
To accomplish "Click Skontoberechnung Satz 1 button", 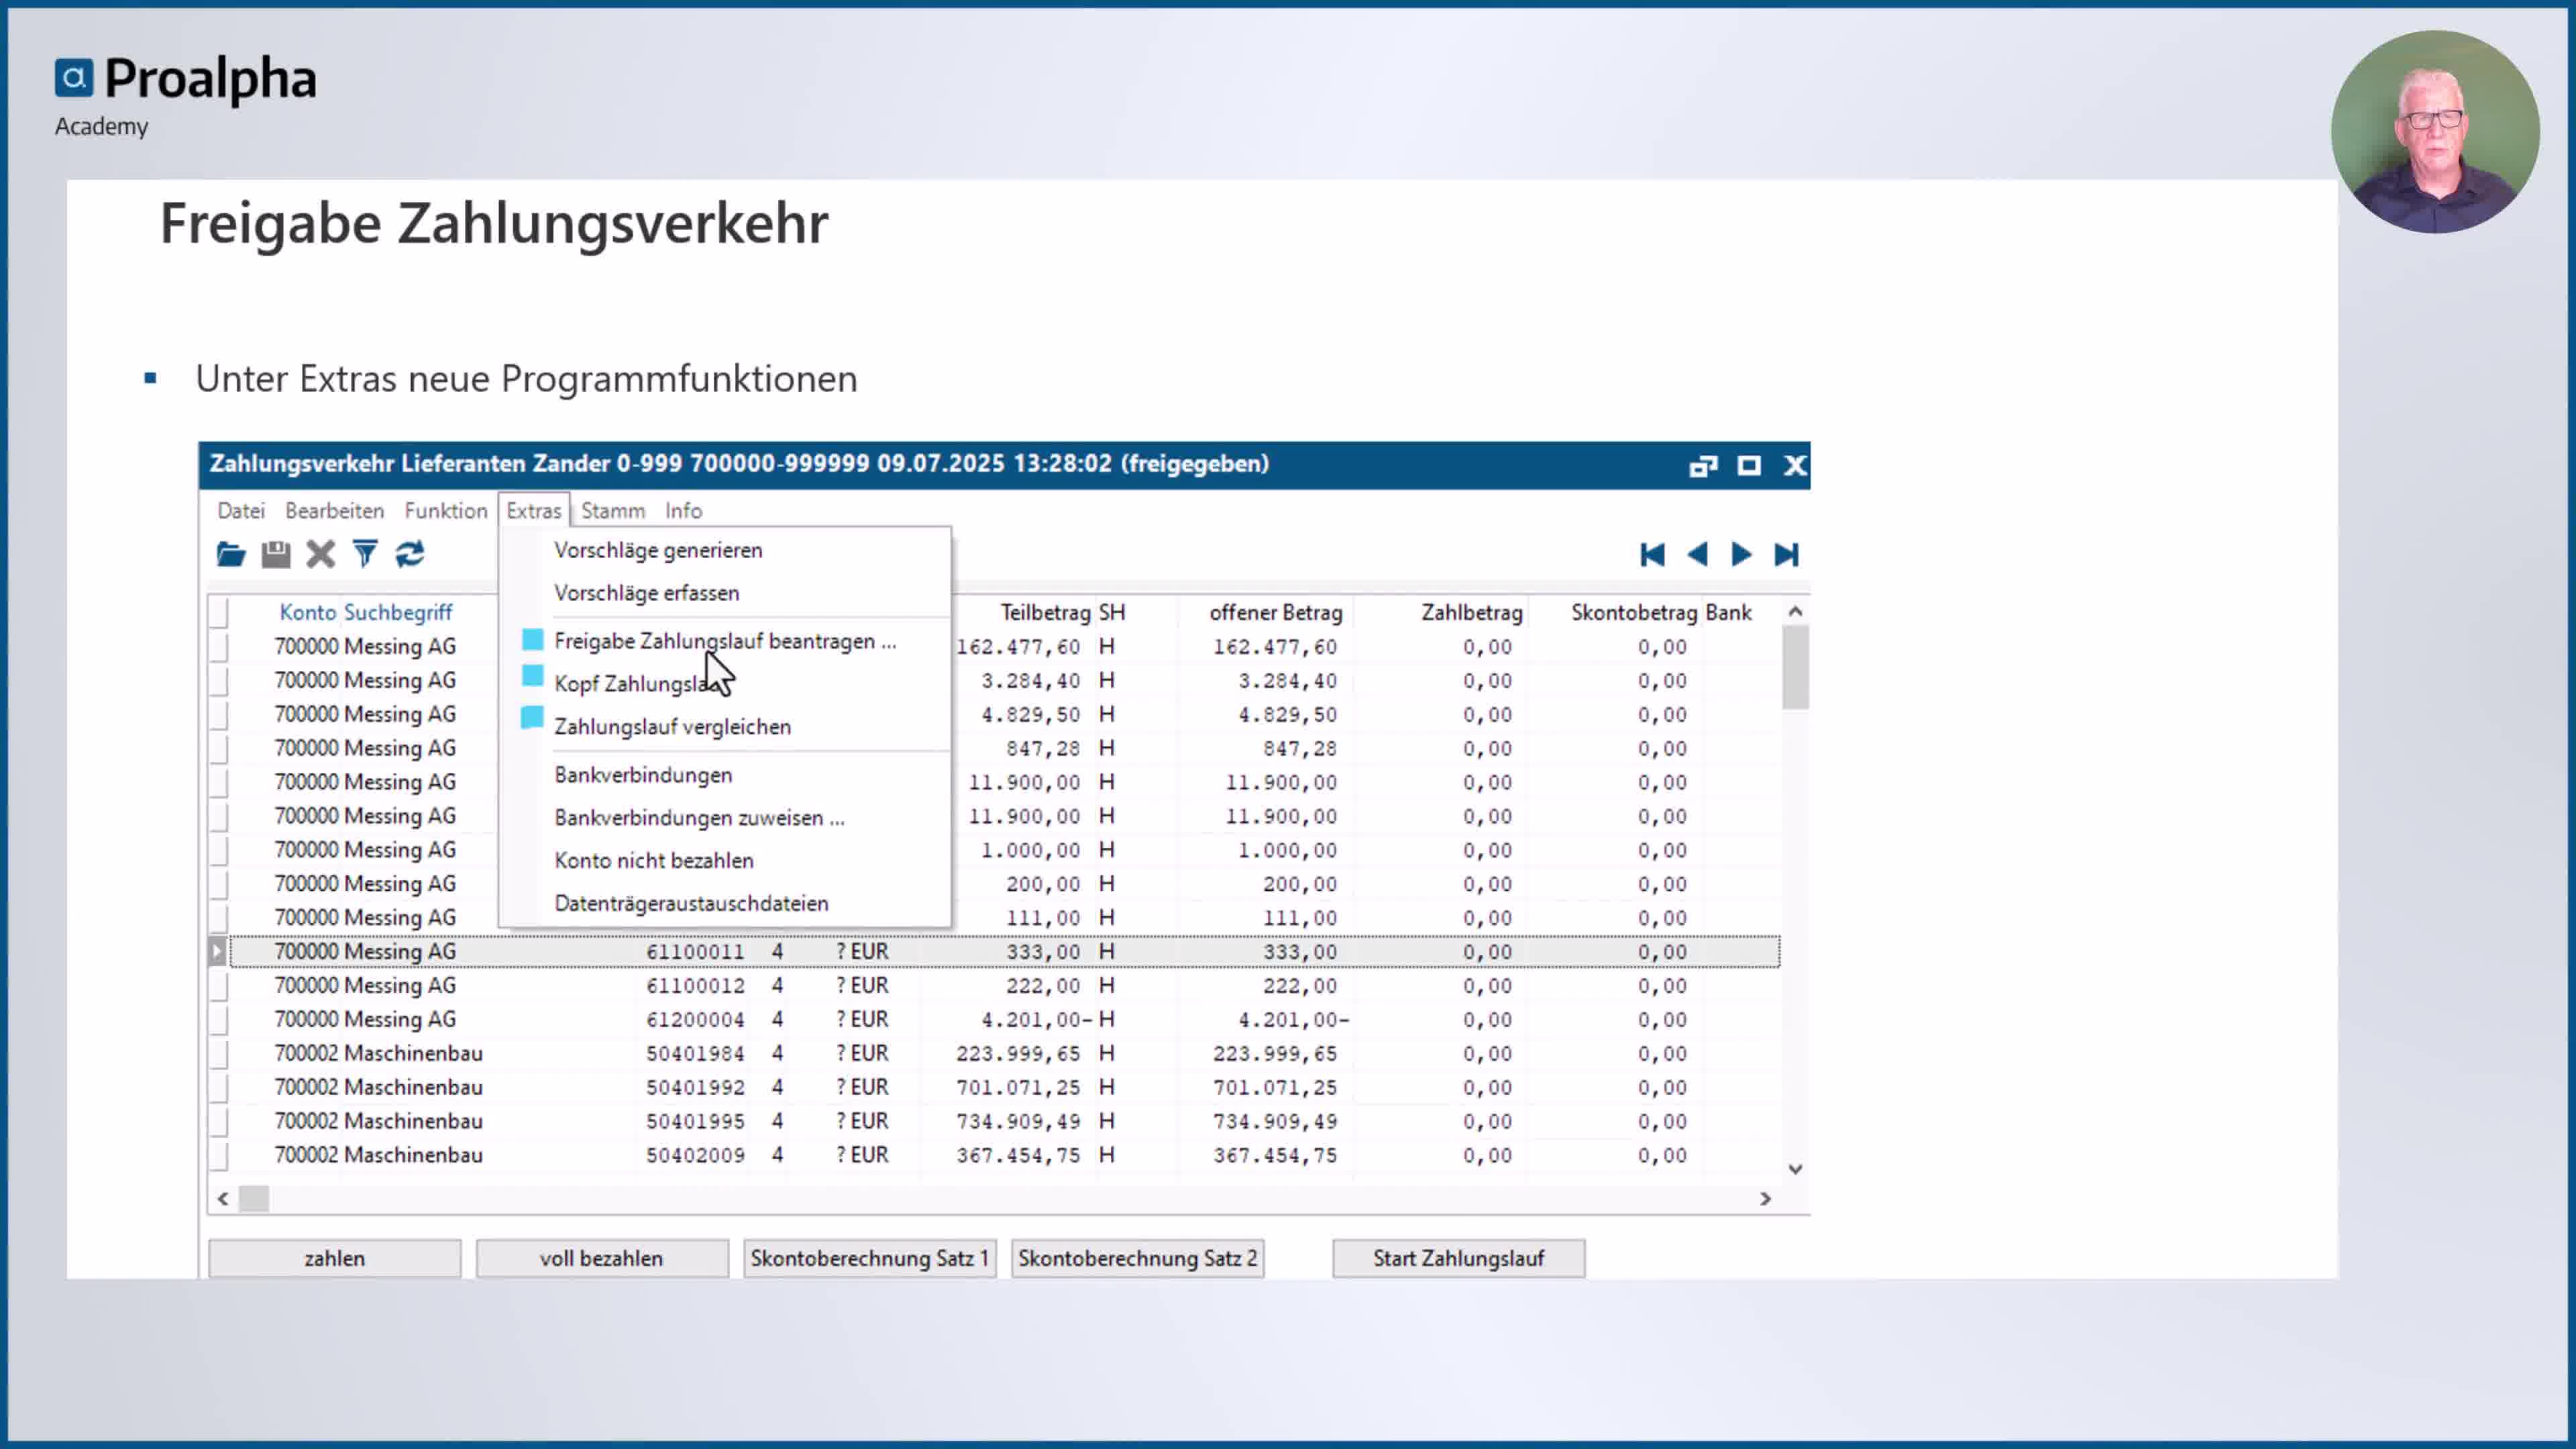I will 870,1259.
